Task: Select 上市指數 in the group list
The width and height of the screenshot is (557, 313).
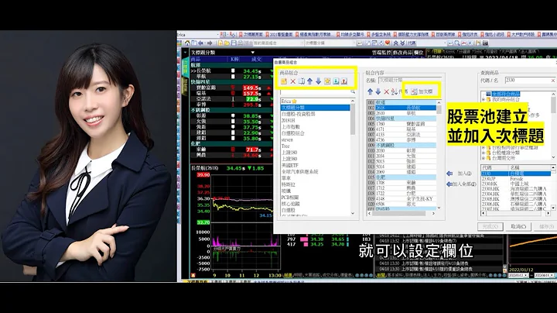Action: [315, 126]
